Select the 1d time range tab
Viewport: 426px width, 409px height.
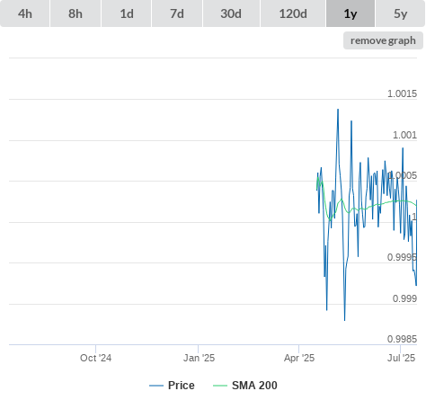(127, 13)
